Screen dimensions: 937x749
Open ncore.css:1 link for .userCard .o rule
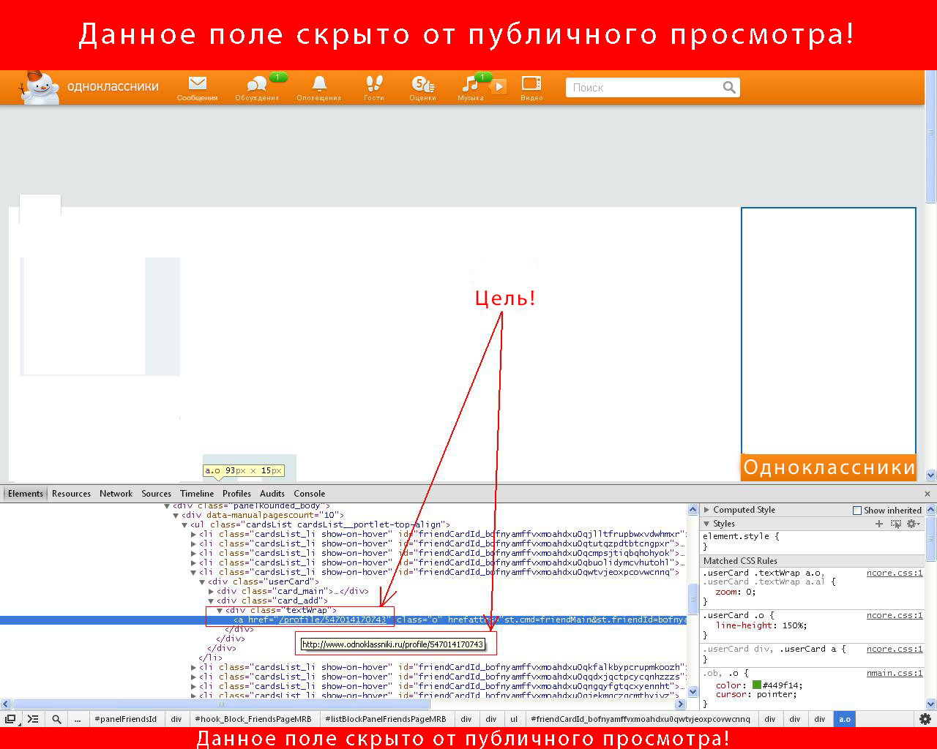click(x=895, y=616)
